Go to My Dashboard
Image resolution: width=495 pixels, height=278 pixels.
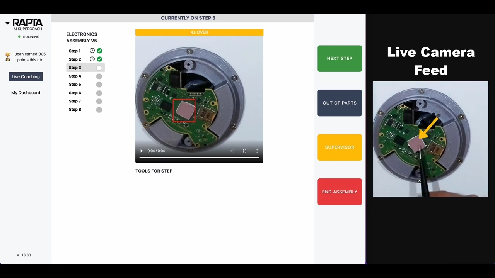tap(26, 93)
